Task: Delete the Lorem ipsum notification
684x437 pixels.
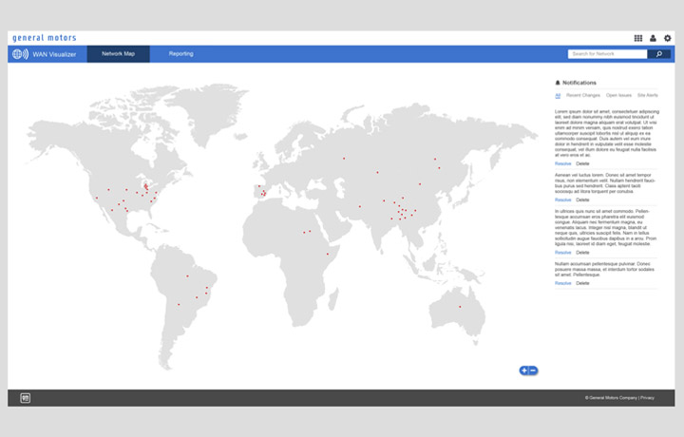Action: (582, 163)
